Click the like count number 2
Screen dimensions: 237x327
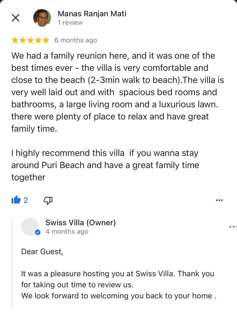[26, 200]
